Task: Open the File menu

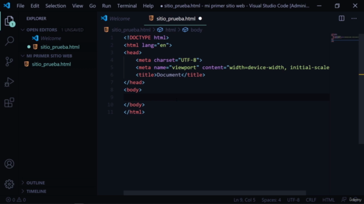Action: pyautogui.click(x=20, y=6)
